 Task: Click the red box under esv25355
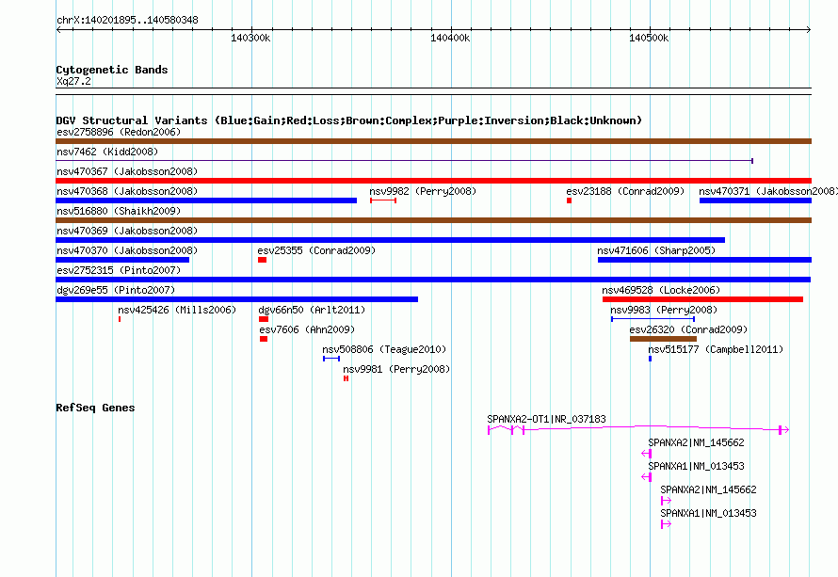point(262,260)
